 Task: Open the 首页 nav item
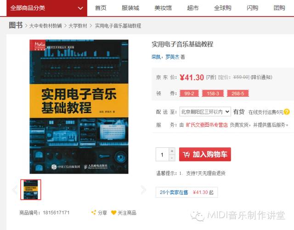tap(101, 8)
